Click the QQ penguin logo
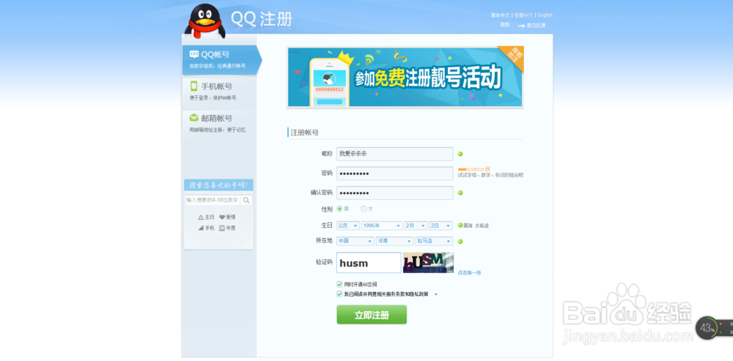This screenshot has height=361, width=733. [205, 21]
